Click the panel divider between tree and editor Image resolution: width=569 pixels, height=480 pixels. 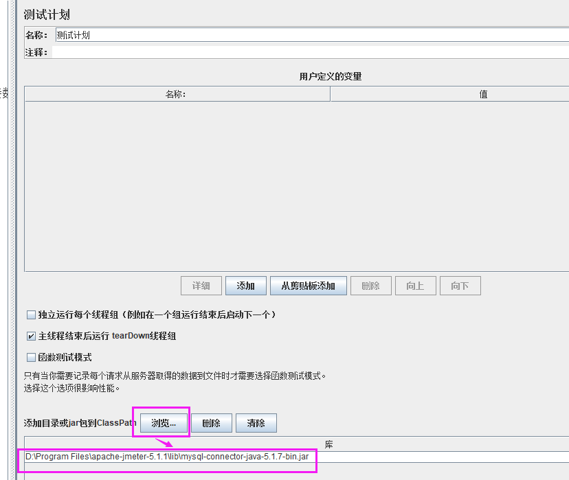[x=12, y=240]
